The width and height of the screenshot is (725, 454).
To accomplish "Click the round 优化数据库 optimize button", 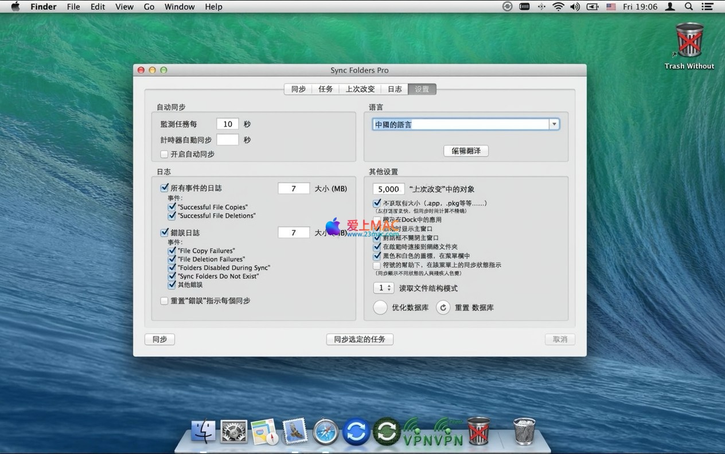I will coord(380,308).
